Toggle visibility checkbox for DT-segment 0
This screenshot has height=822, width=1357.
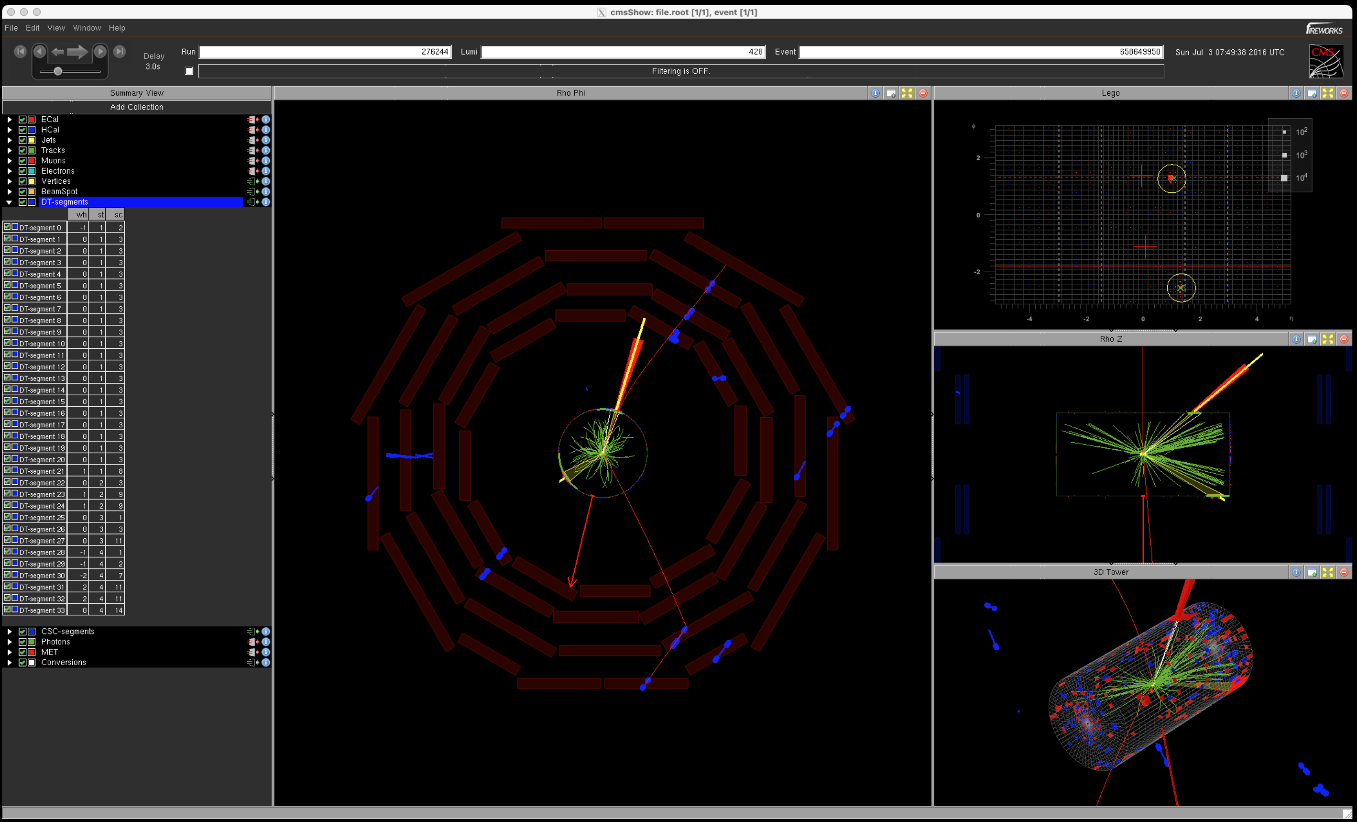(x=7, y=226)
